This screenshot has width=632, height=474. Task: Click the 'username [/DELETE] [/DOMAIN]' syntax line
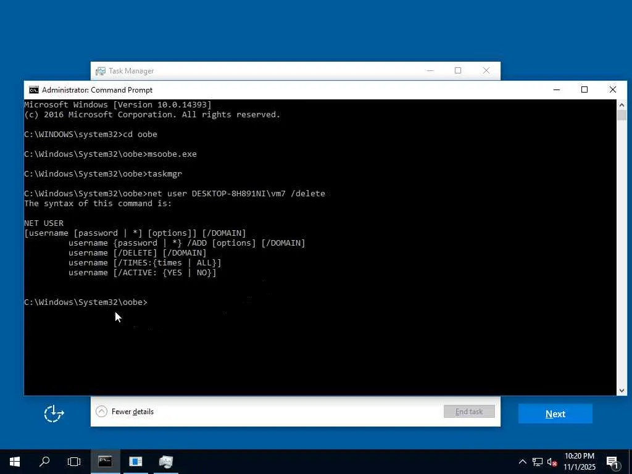pos(138,252)
